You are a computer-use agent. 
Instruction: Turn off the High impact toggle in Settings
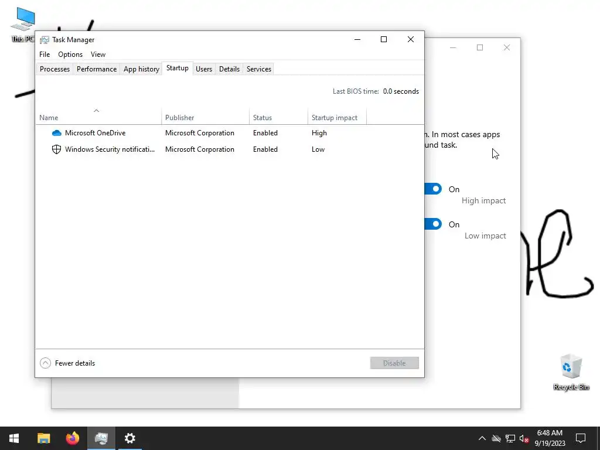pos(433,189)
